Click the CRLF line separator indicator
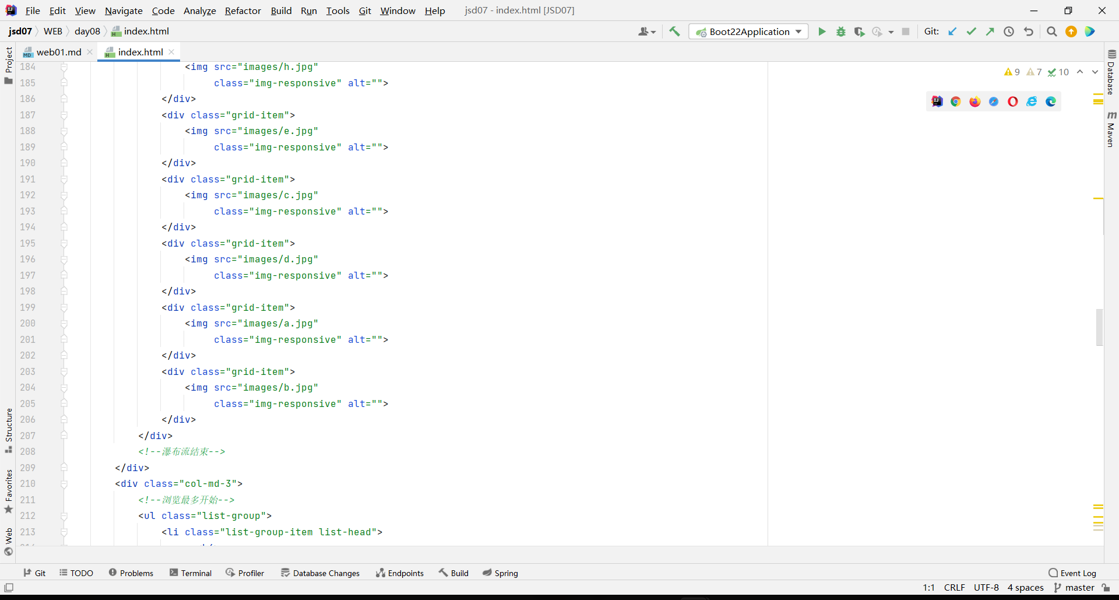Image resolution: width=1119 pixels, height=600 pixels. tap(955, 588)
